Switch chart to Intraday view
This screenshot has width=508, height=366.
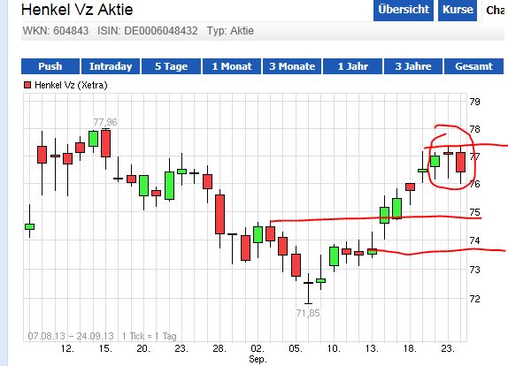click(111, 66)
